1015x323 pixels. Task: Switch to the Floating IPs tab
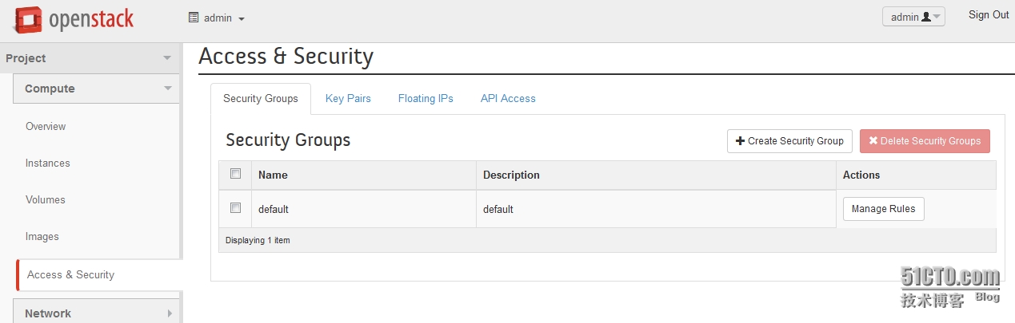tap(426, 99)
